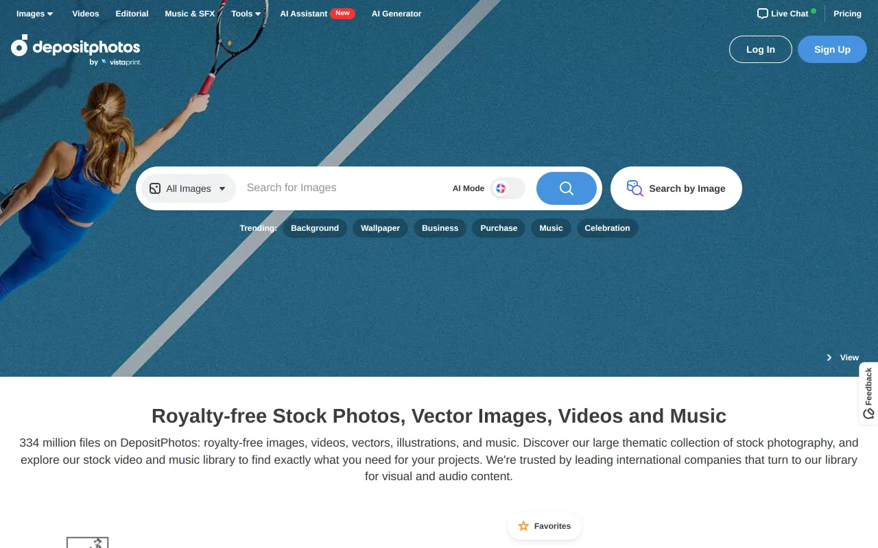878x548 pixels.
Task: Expand the Images menu
Action: [34, 14]
